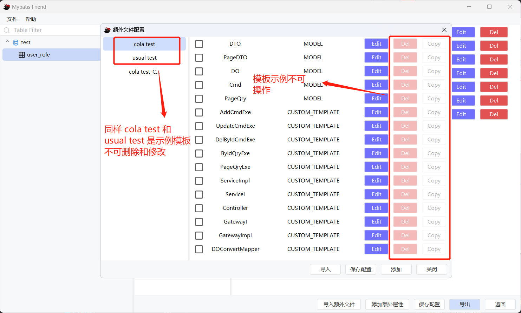The width and height of the screenshot is (521, 313).
Task: Click MODEL type in the DTO row
Action: [x=313, y=44]
